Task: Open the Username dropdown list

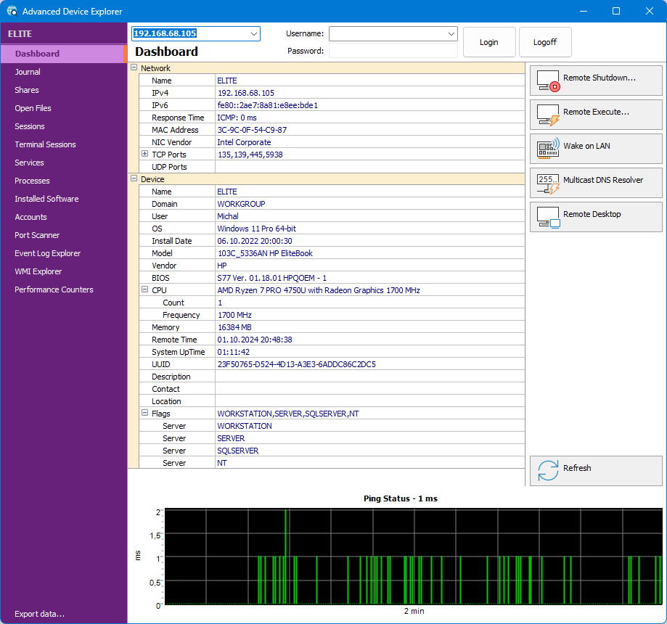Action: pos(451,33)
